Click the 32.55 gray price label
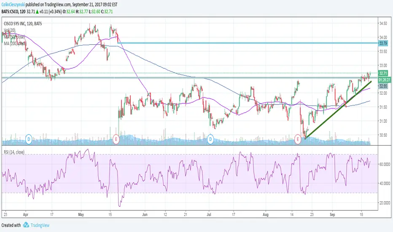The height and width of the screenshot is (232, 393). pos(383,86)
